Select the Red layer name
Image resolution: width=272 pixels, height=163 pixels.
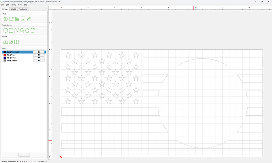14,55
